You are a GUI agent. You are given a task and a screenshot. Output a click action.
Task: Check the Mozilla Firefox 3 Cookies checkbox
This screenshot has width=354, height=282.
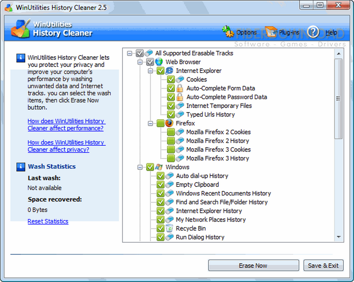[x=171, y=150]
